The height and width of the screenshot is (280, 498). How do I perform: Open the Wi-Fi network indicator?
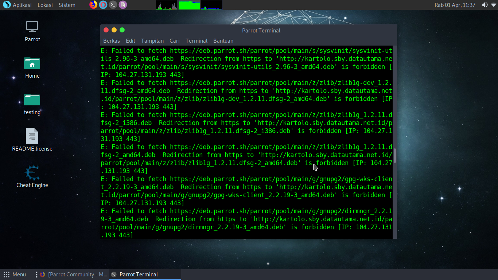[494, 5]
